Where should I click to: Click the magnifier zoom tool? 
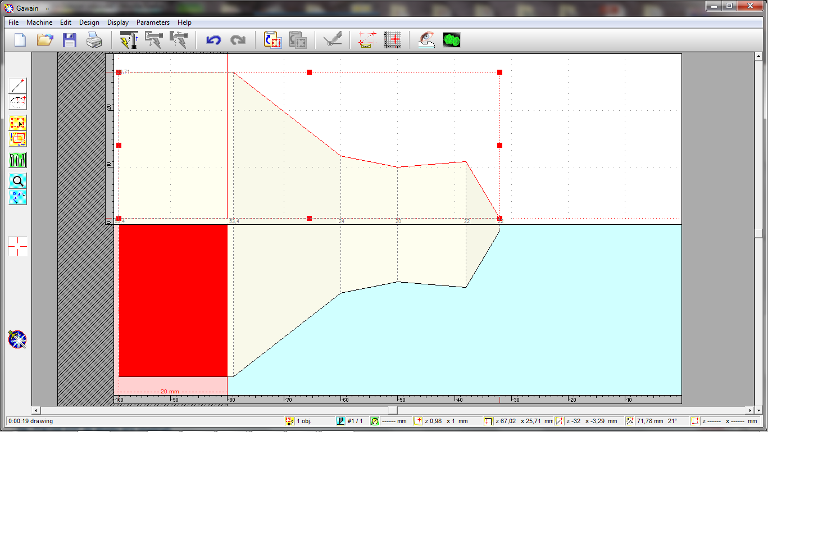17,181
